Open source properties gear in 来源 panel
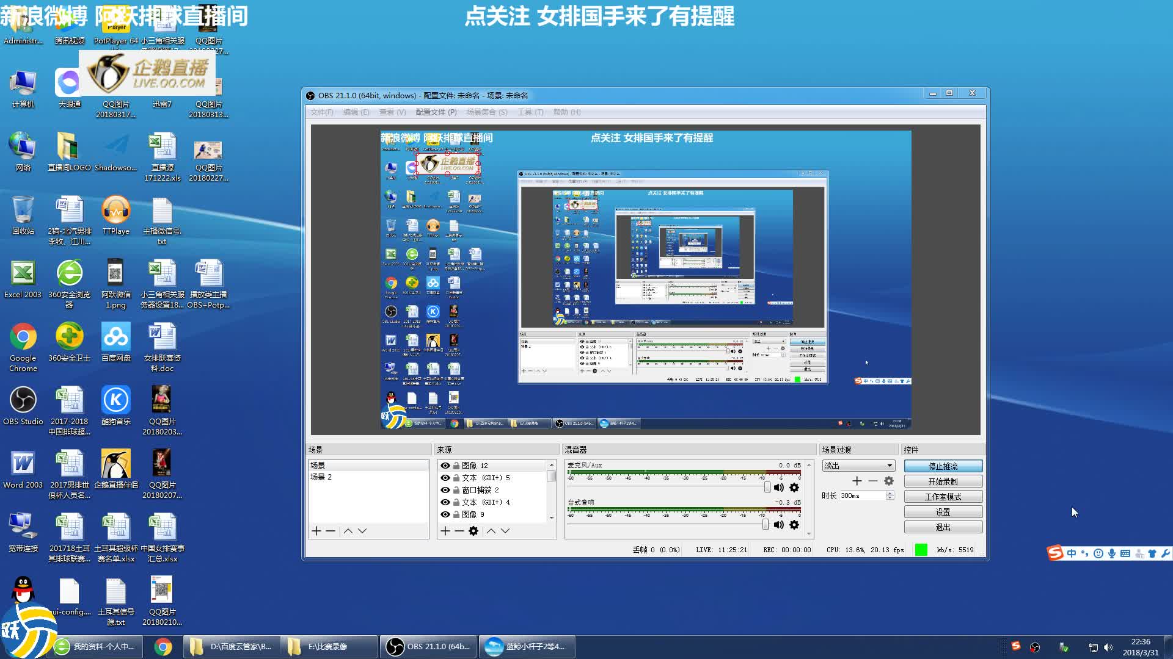This screenshot has height=659, width=1173. (x=473, y=531)
